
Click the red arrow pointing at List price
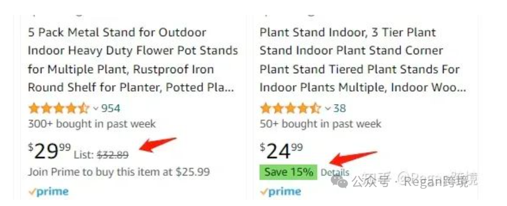[x=158, y=144]
